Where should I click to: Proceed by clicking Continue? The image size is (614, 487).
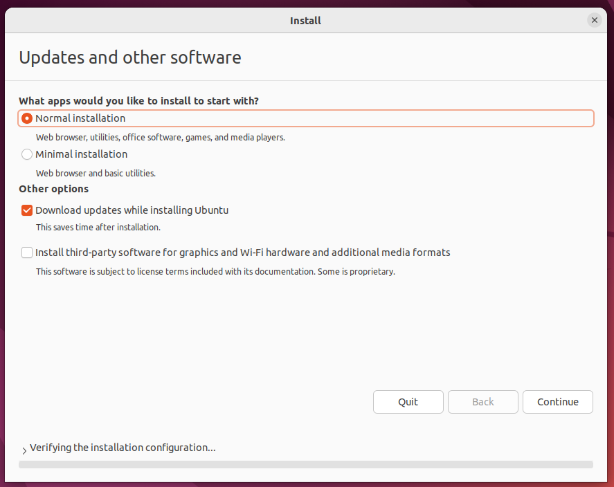[558, 402]
